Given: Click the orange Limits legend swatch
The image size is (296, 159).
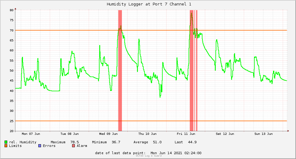Looking at the screenshot, I should pyautogui.click(x=6, y=146).
